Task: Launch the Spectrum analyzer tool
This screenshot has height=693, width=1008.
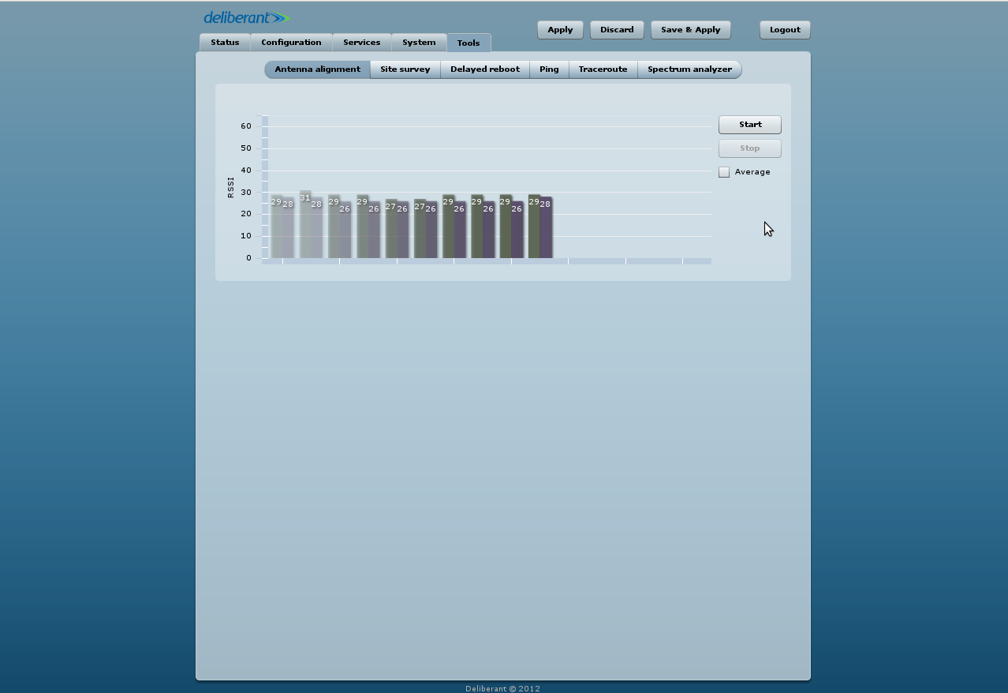Action: tap(689, 69)
